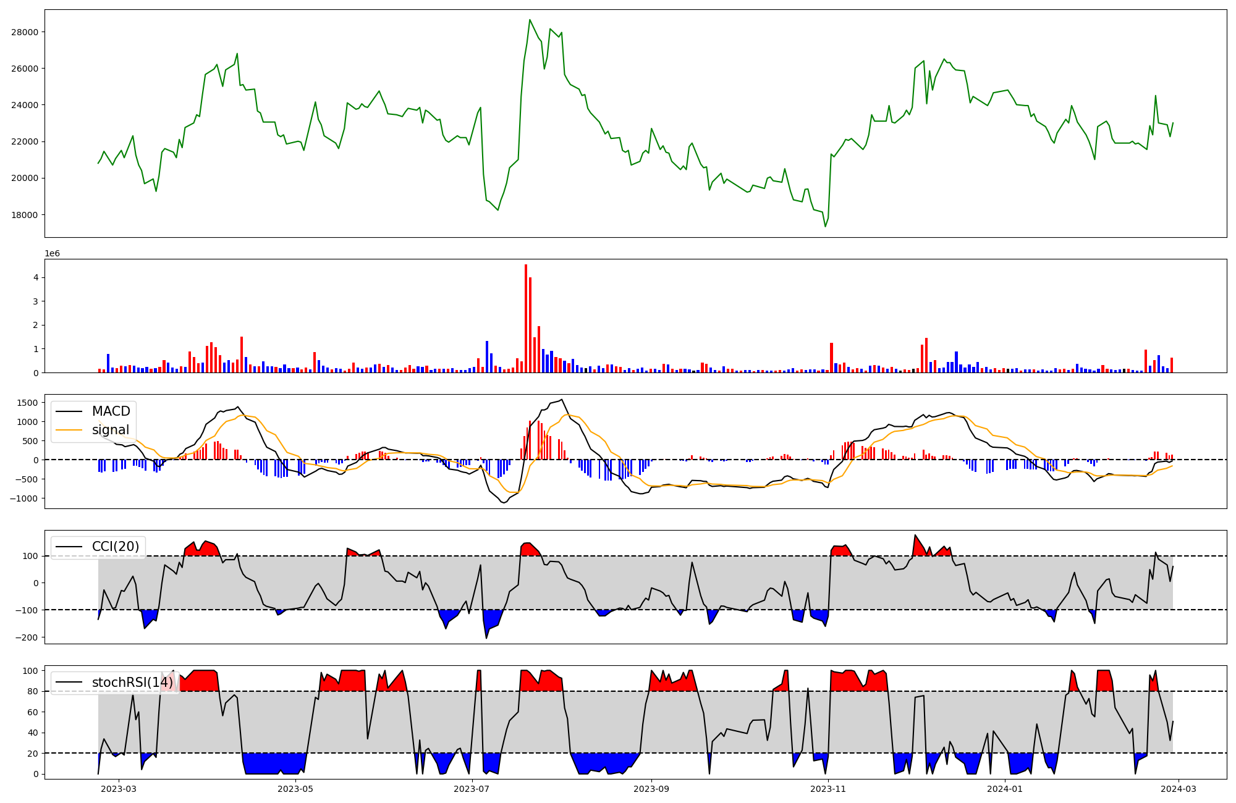Click the 2023-09 date tick label
The image size is (1236, 803).
651,789
